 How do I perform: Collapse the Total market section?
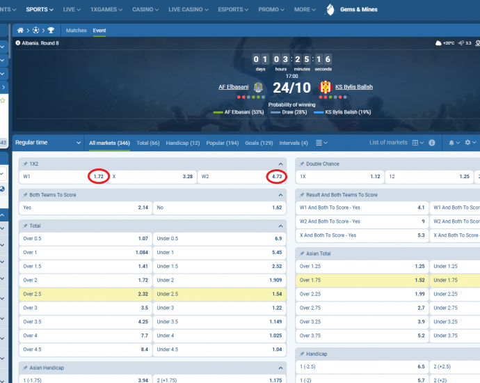(x=280, y=226)
